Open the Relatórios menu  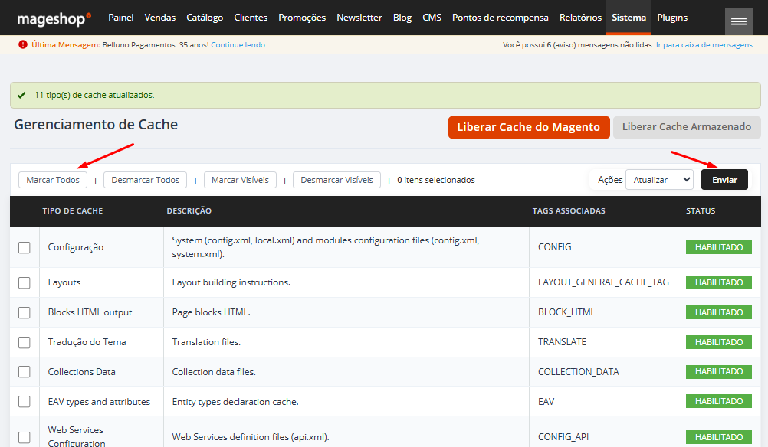pos(580,17)
